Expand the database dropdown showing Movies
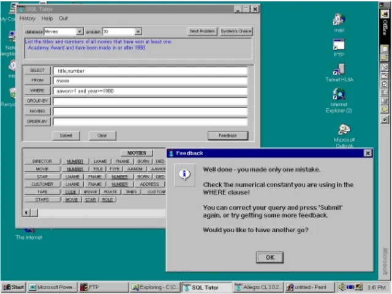The width and height of the screenshot is (392, 294). (x=80, y=32)
